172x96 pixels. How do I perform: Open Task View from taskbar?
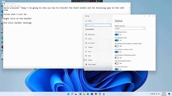pos(76,94)
